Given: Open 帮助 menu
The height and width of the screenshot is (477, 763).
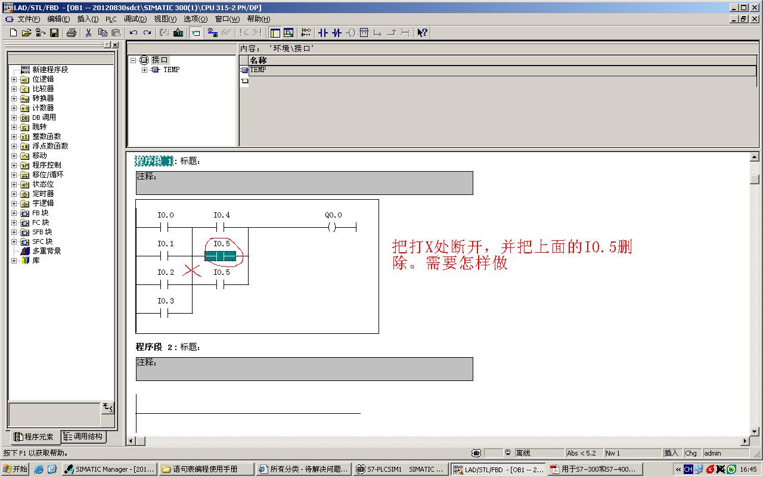Looking at the screenshot, I should (x=258, y=19).
